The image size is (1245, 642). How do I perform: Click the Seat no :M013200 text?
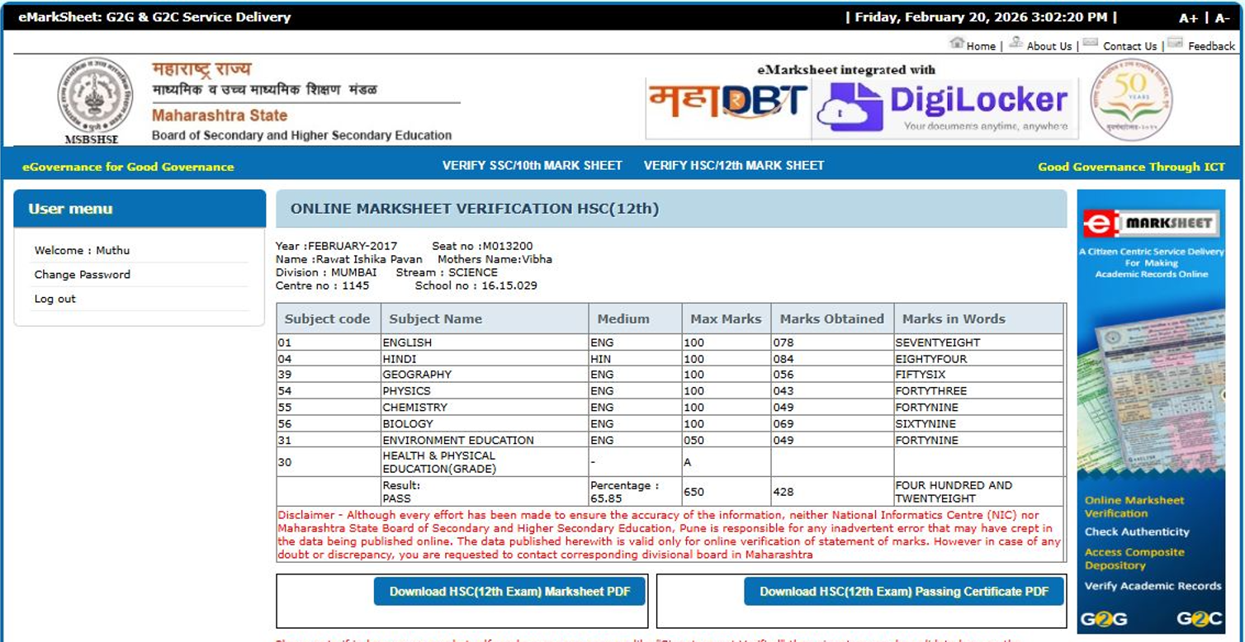point(482,246)
